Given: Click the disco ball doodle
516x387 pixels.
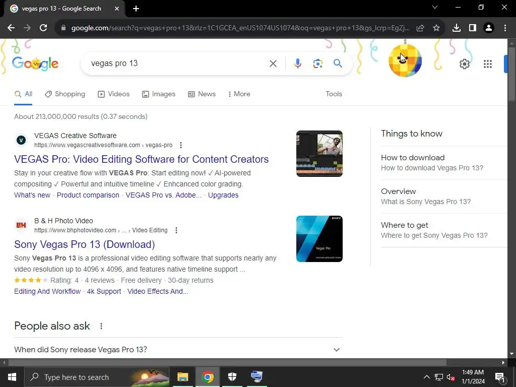Looking at the screenshot, I should (405, 60).
